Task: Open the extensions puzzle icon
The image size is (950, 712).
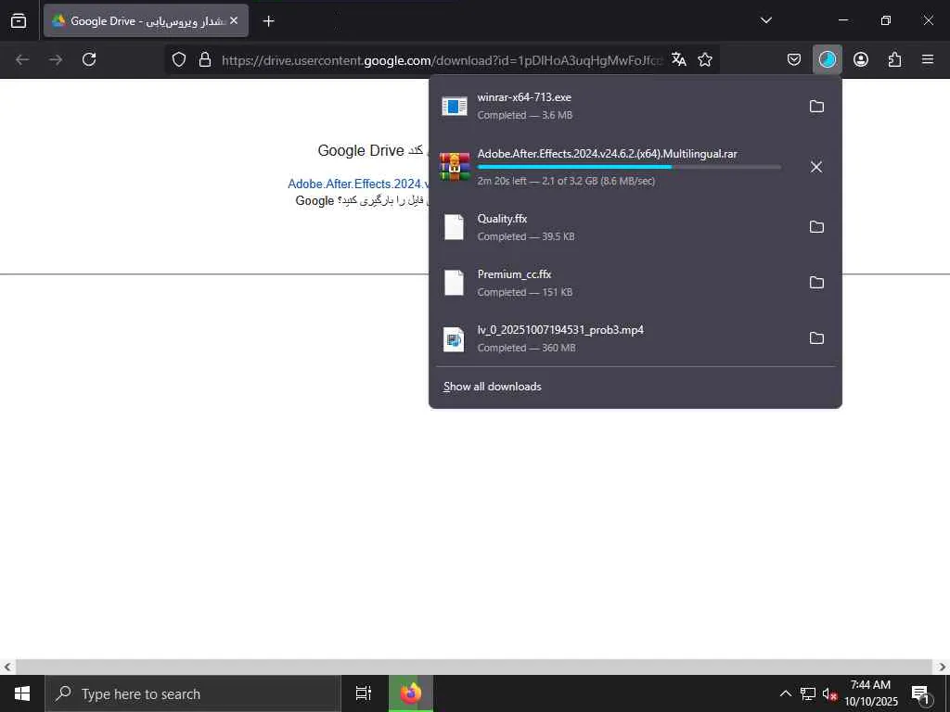Action: (x=894, y=59)
